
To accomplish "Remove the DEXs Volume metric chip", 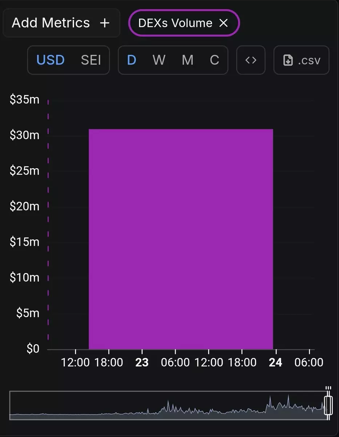I will (x=223, y=23).
